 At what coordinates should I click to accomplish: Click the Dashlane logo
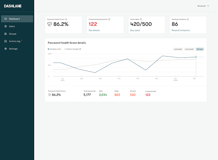[13, 6]
